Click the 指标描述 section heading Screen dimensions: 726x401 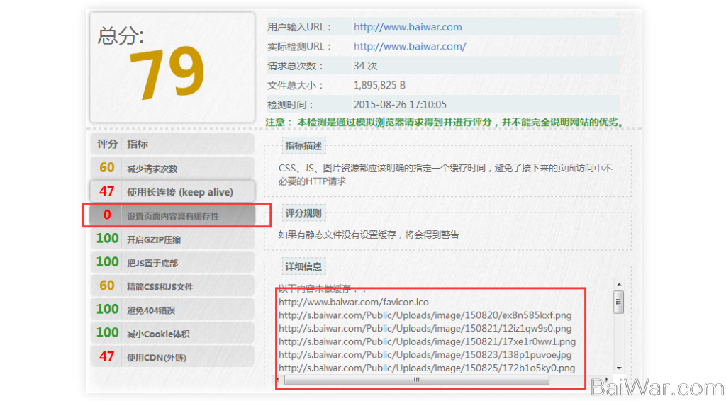pos(303,146)
